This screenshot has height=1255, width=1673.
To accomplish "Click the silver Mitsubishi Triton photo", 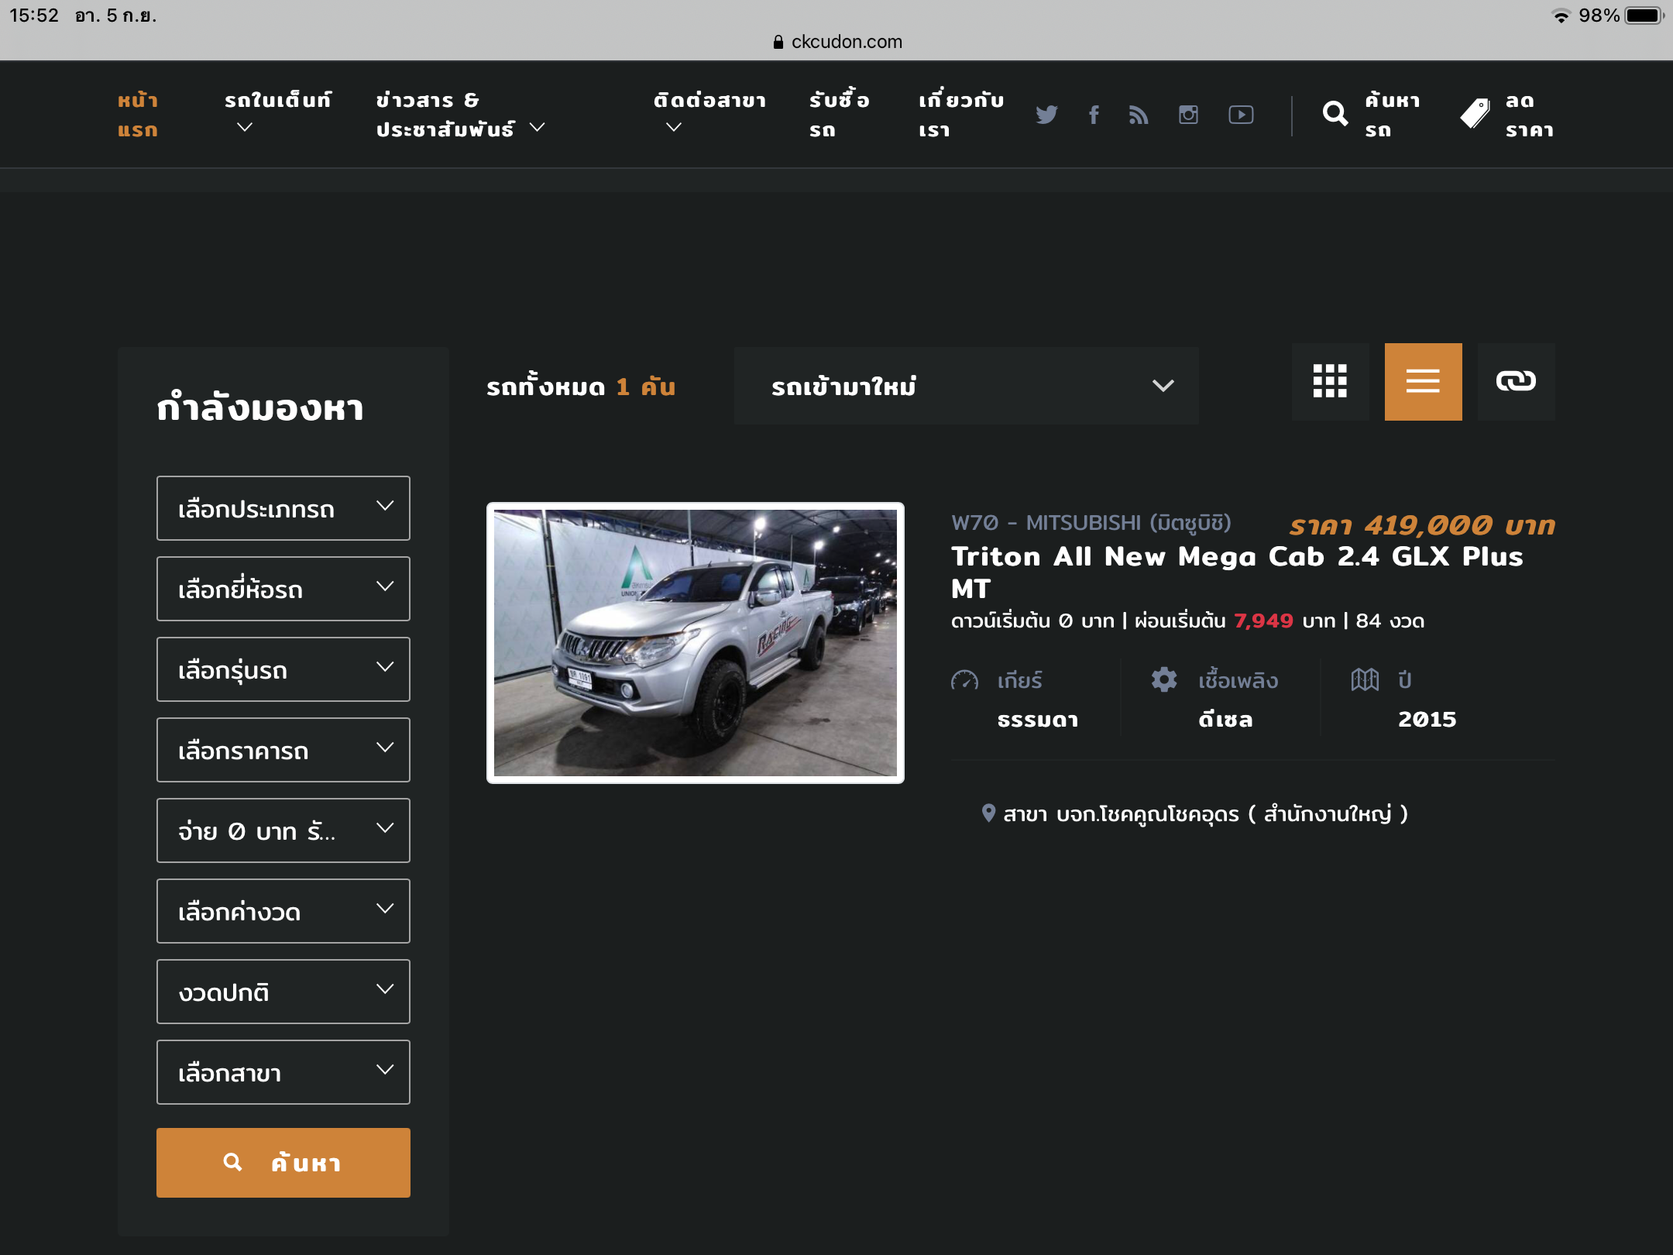I will (x=695, y=643).
